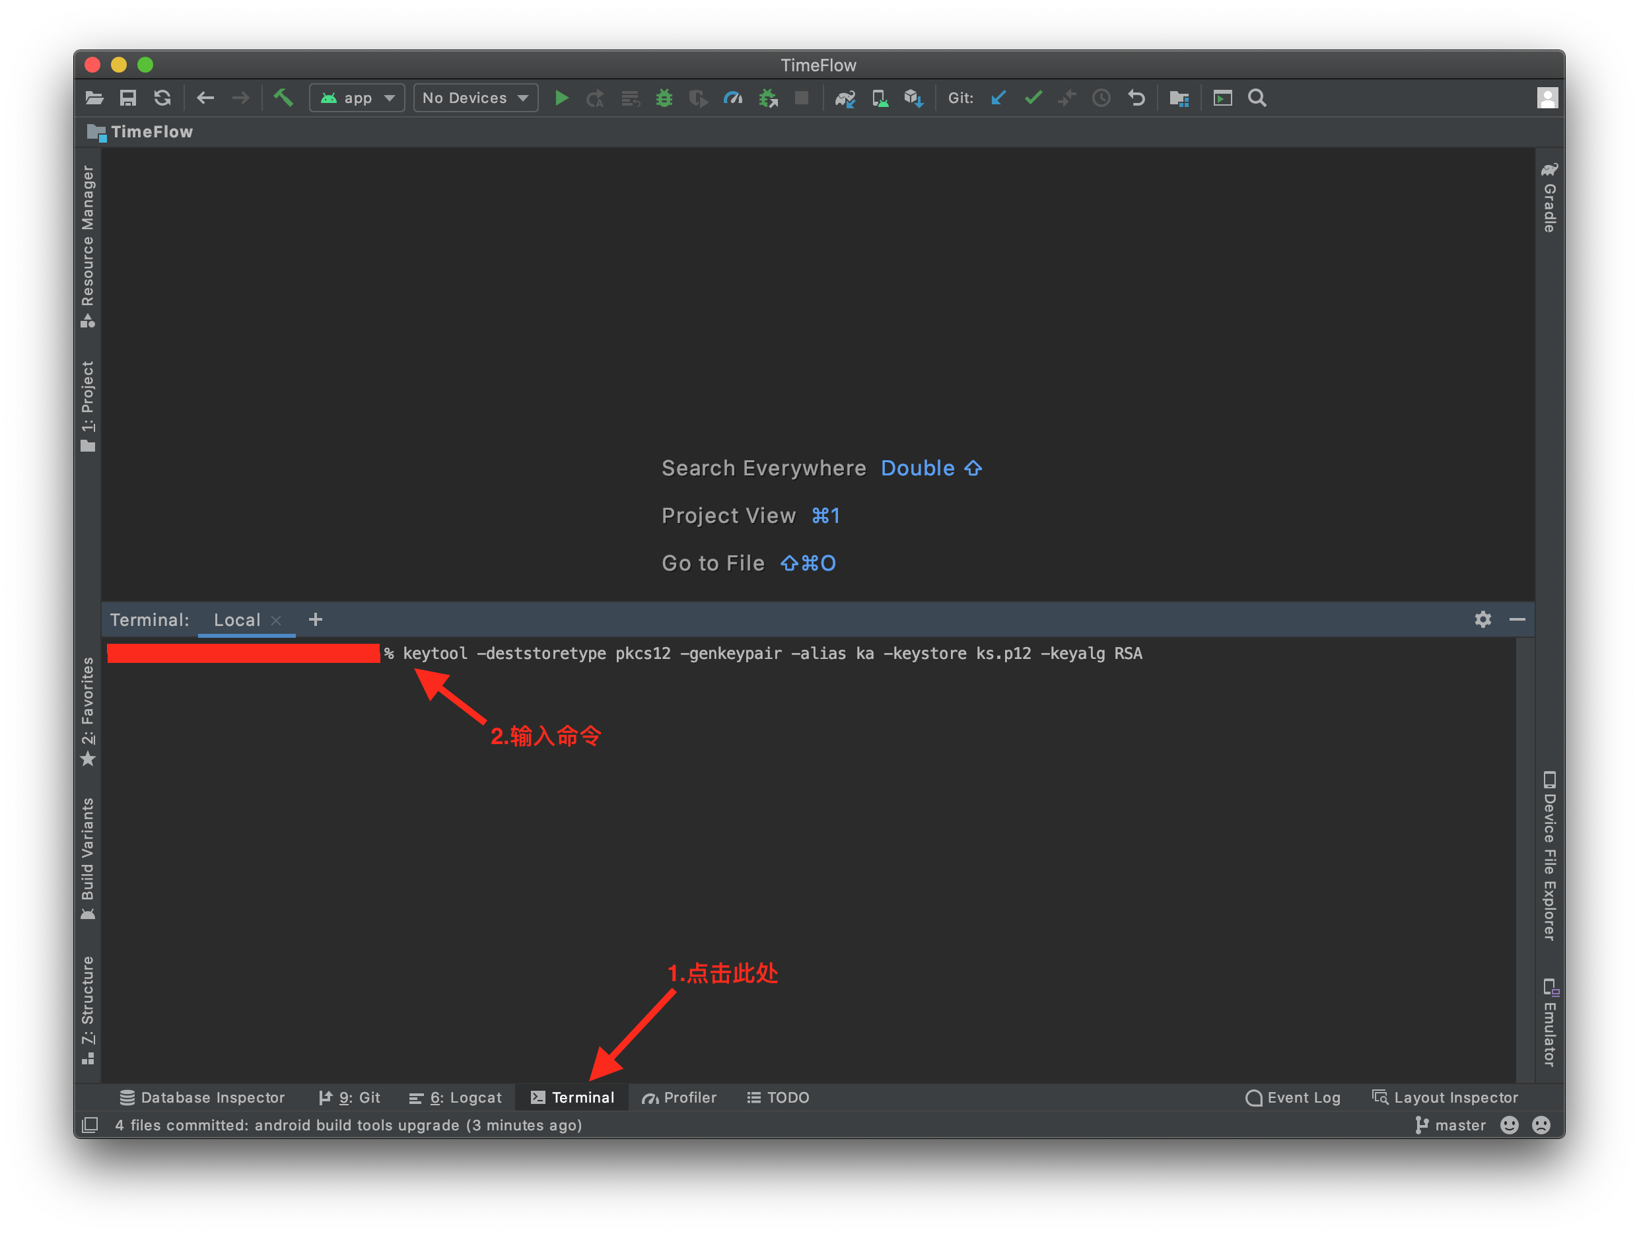Screen dimensions: 1639x1236
Task: Open the Event Log panel
Action: (1293, 1097)
